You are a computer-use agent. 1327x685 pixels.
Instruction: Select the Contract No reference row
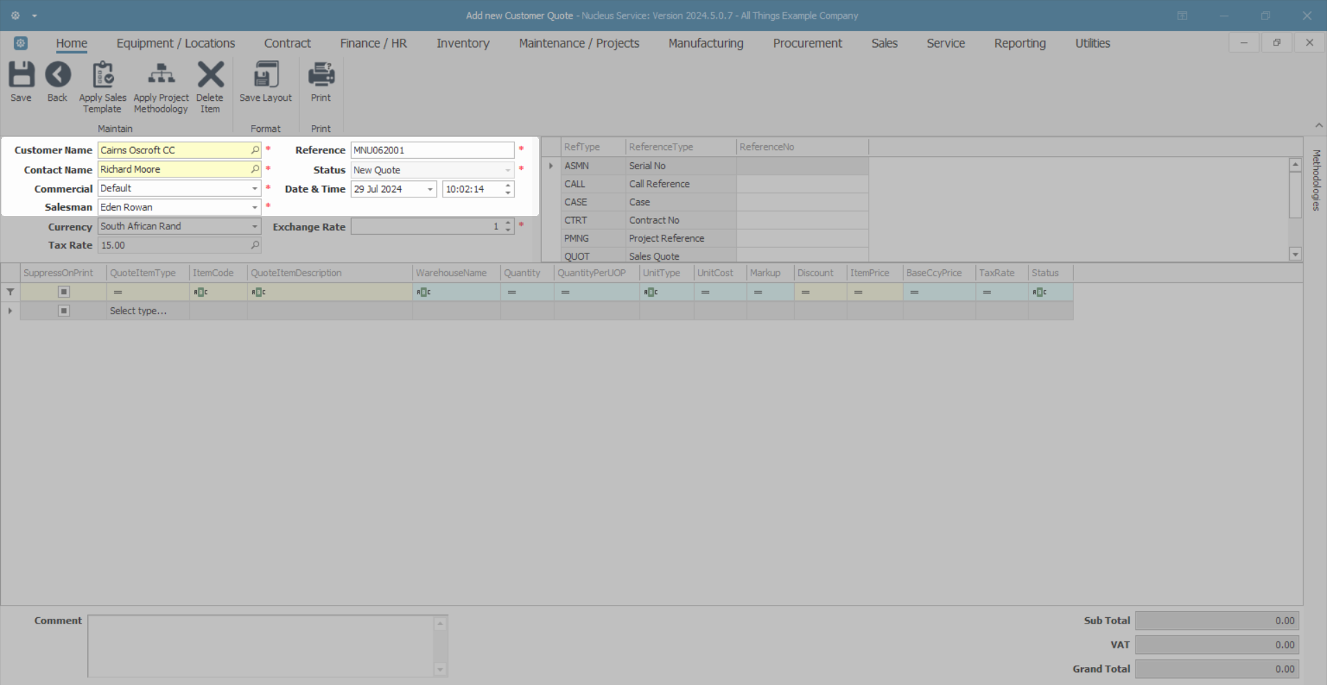coord(715,220)
